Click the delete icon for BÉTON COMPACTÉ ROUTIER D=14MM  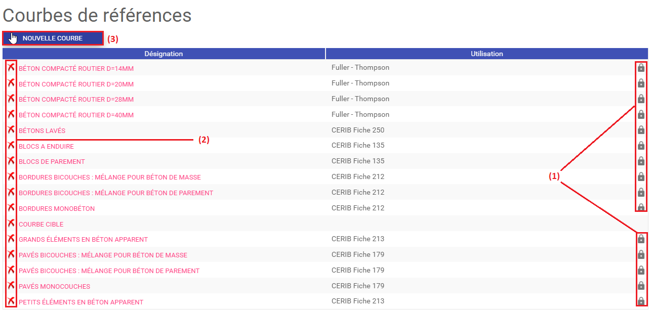pos(11,68)
